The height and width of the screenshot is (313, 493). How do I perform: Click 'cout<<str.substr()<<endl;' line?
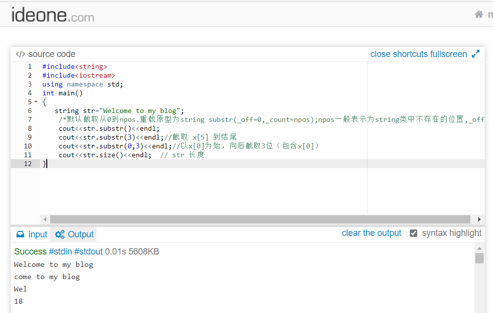(109, 128)
